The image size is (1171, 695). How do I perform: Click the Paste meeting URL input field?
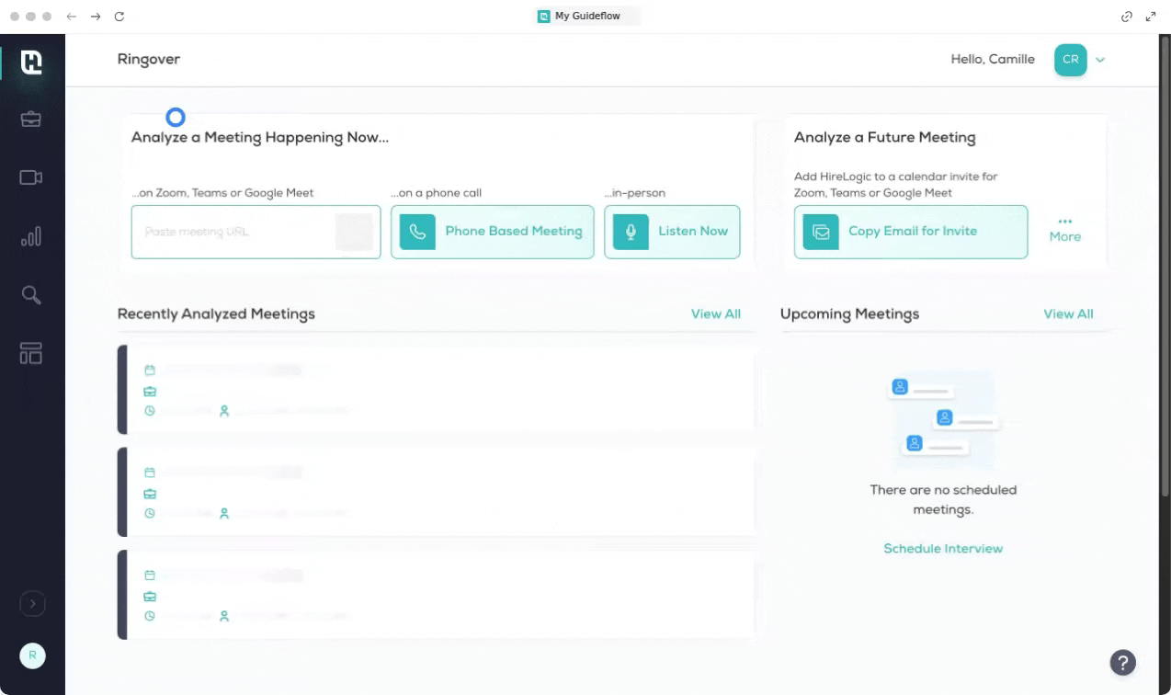(x=234, y=232)
